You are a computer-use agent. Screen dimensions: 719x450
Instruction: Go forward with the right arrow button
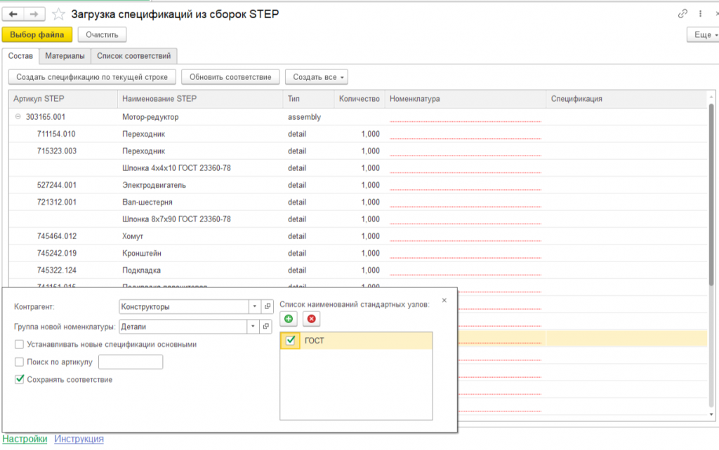coord(34,14)
